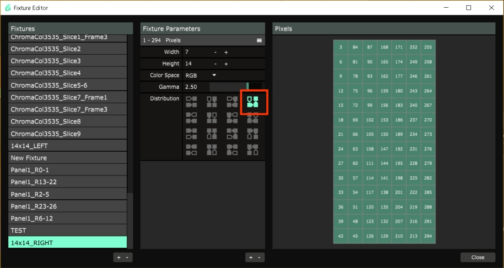Select fixture Panel1_R13-22
Screen dimensions: 504x268
coord(67,182)
